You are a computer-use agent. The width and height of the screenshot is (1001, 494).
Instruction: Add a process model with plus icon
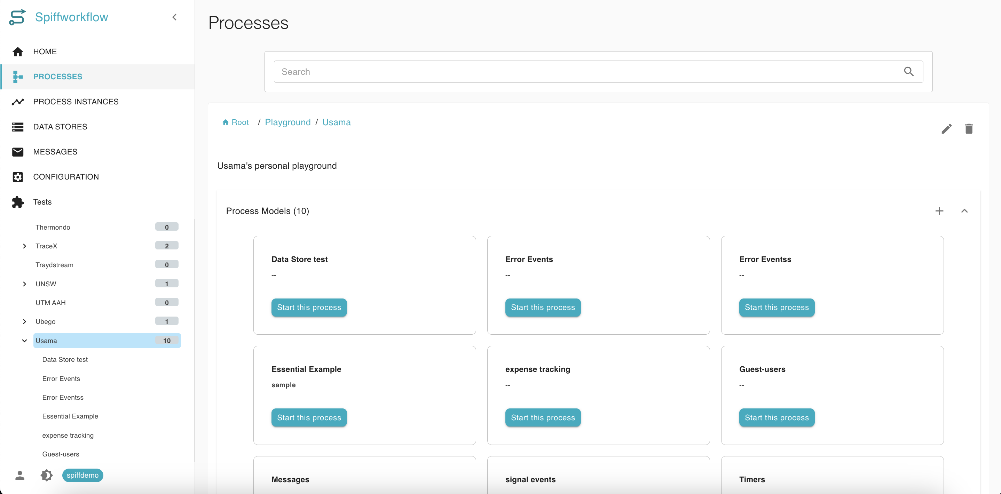(x=939, y=211)
